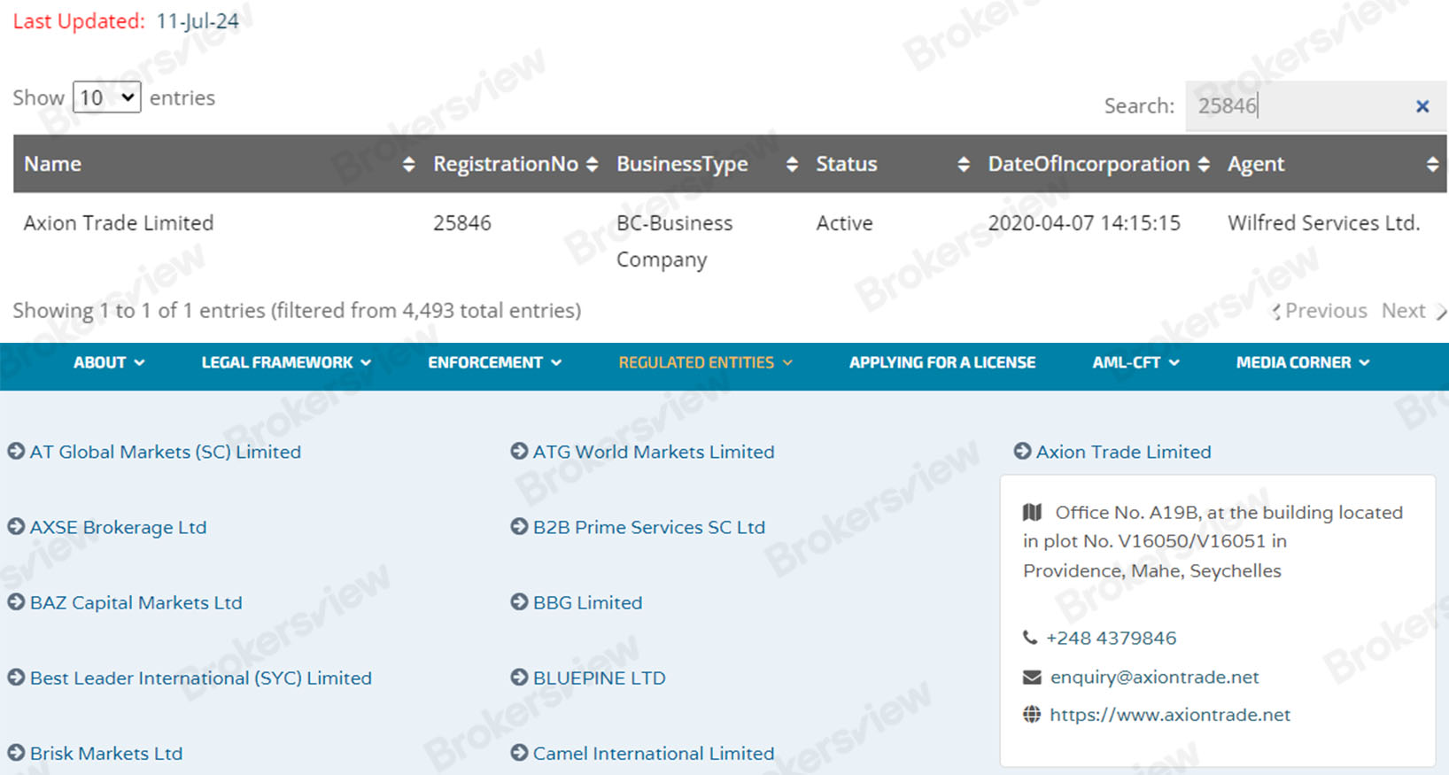Open BBG Limited link
The height and width of the screenshot is (775, 1449).
[588, 602]
